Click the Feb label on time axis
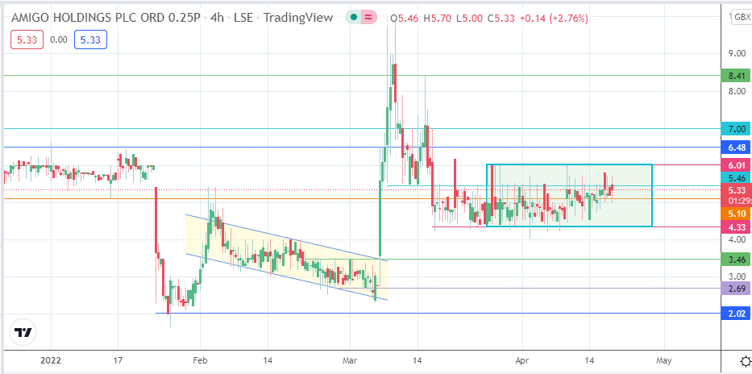Viewport: 752px width, 374px height. pyautogui.click(x=200, y=360)
